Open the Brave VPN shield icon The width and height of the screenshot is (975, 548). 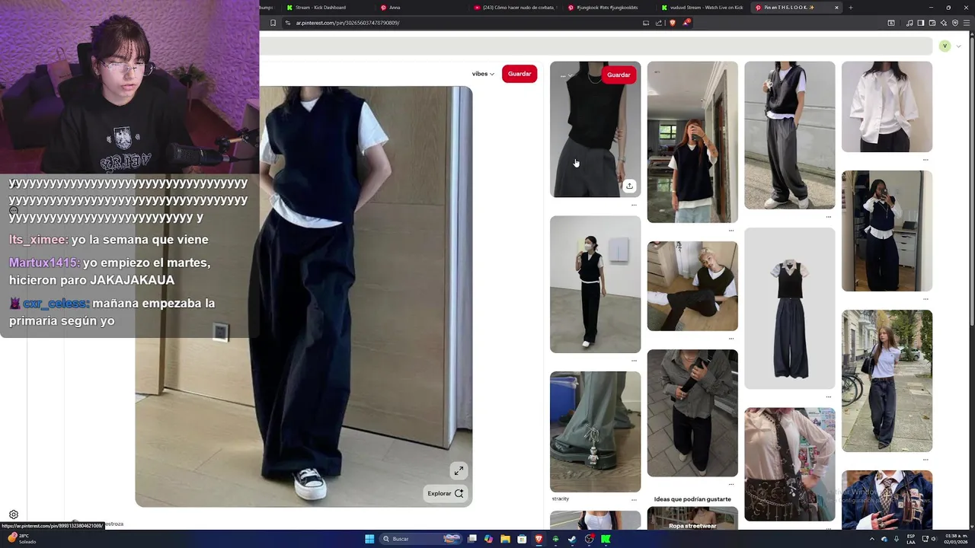(955, 23)
